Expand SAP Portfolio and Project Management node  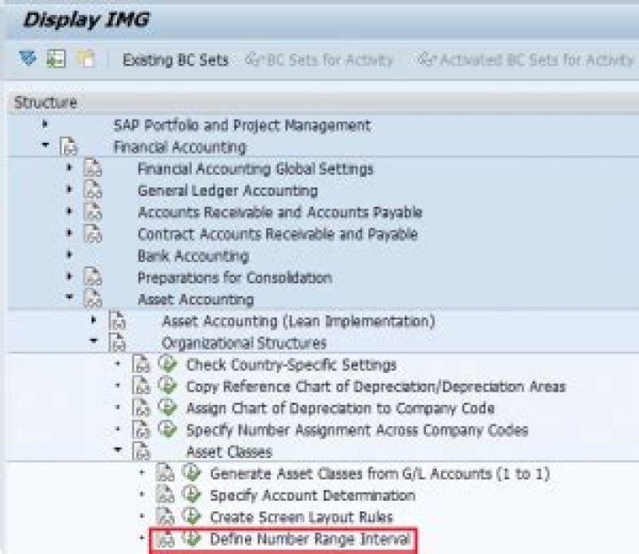tap(45, 124)
